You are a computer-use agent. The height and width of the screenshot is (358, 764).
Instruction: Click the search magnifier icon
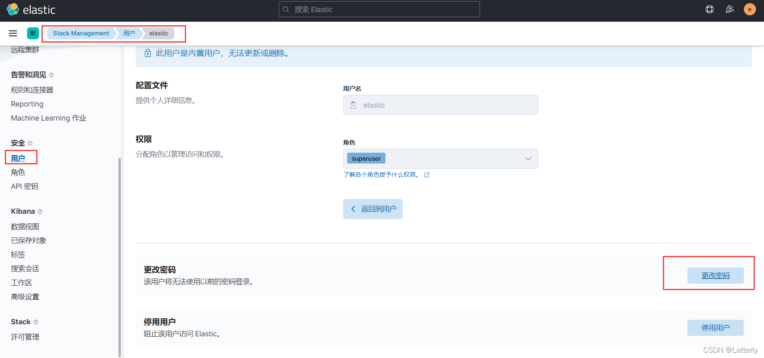coord(286,9)
